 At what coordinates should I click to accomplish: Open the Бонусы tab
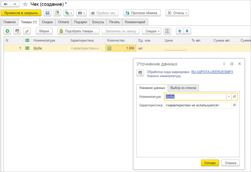(x=98, y=22)
